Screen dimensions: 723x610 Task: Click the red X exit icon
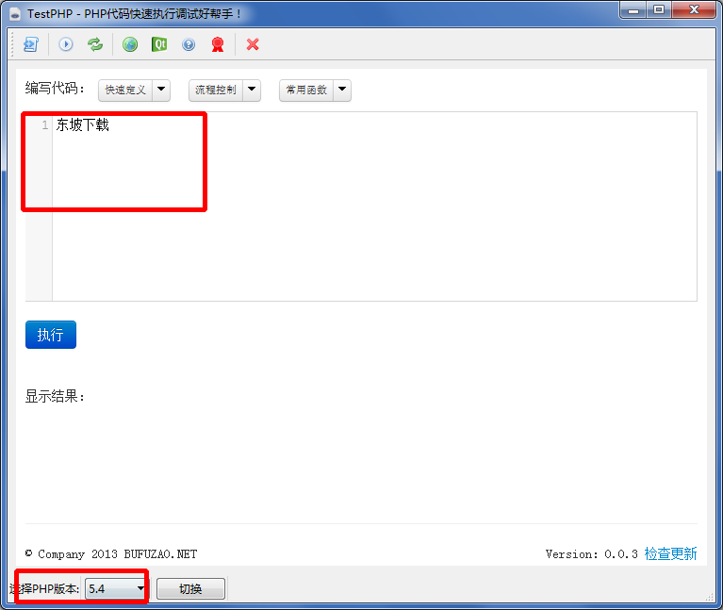[x=253, y=44]
